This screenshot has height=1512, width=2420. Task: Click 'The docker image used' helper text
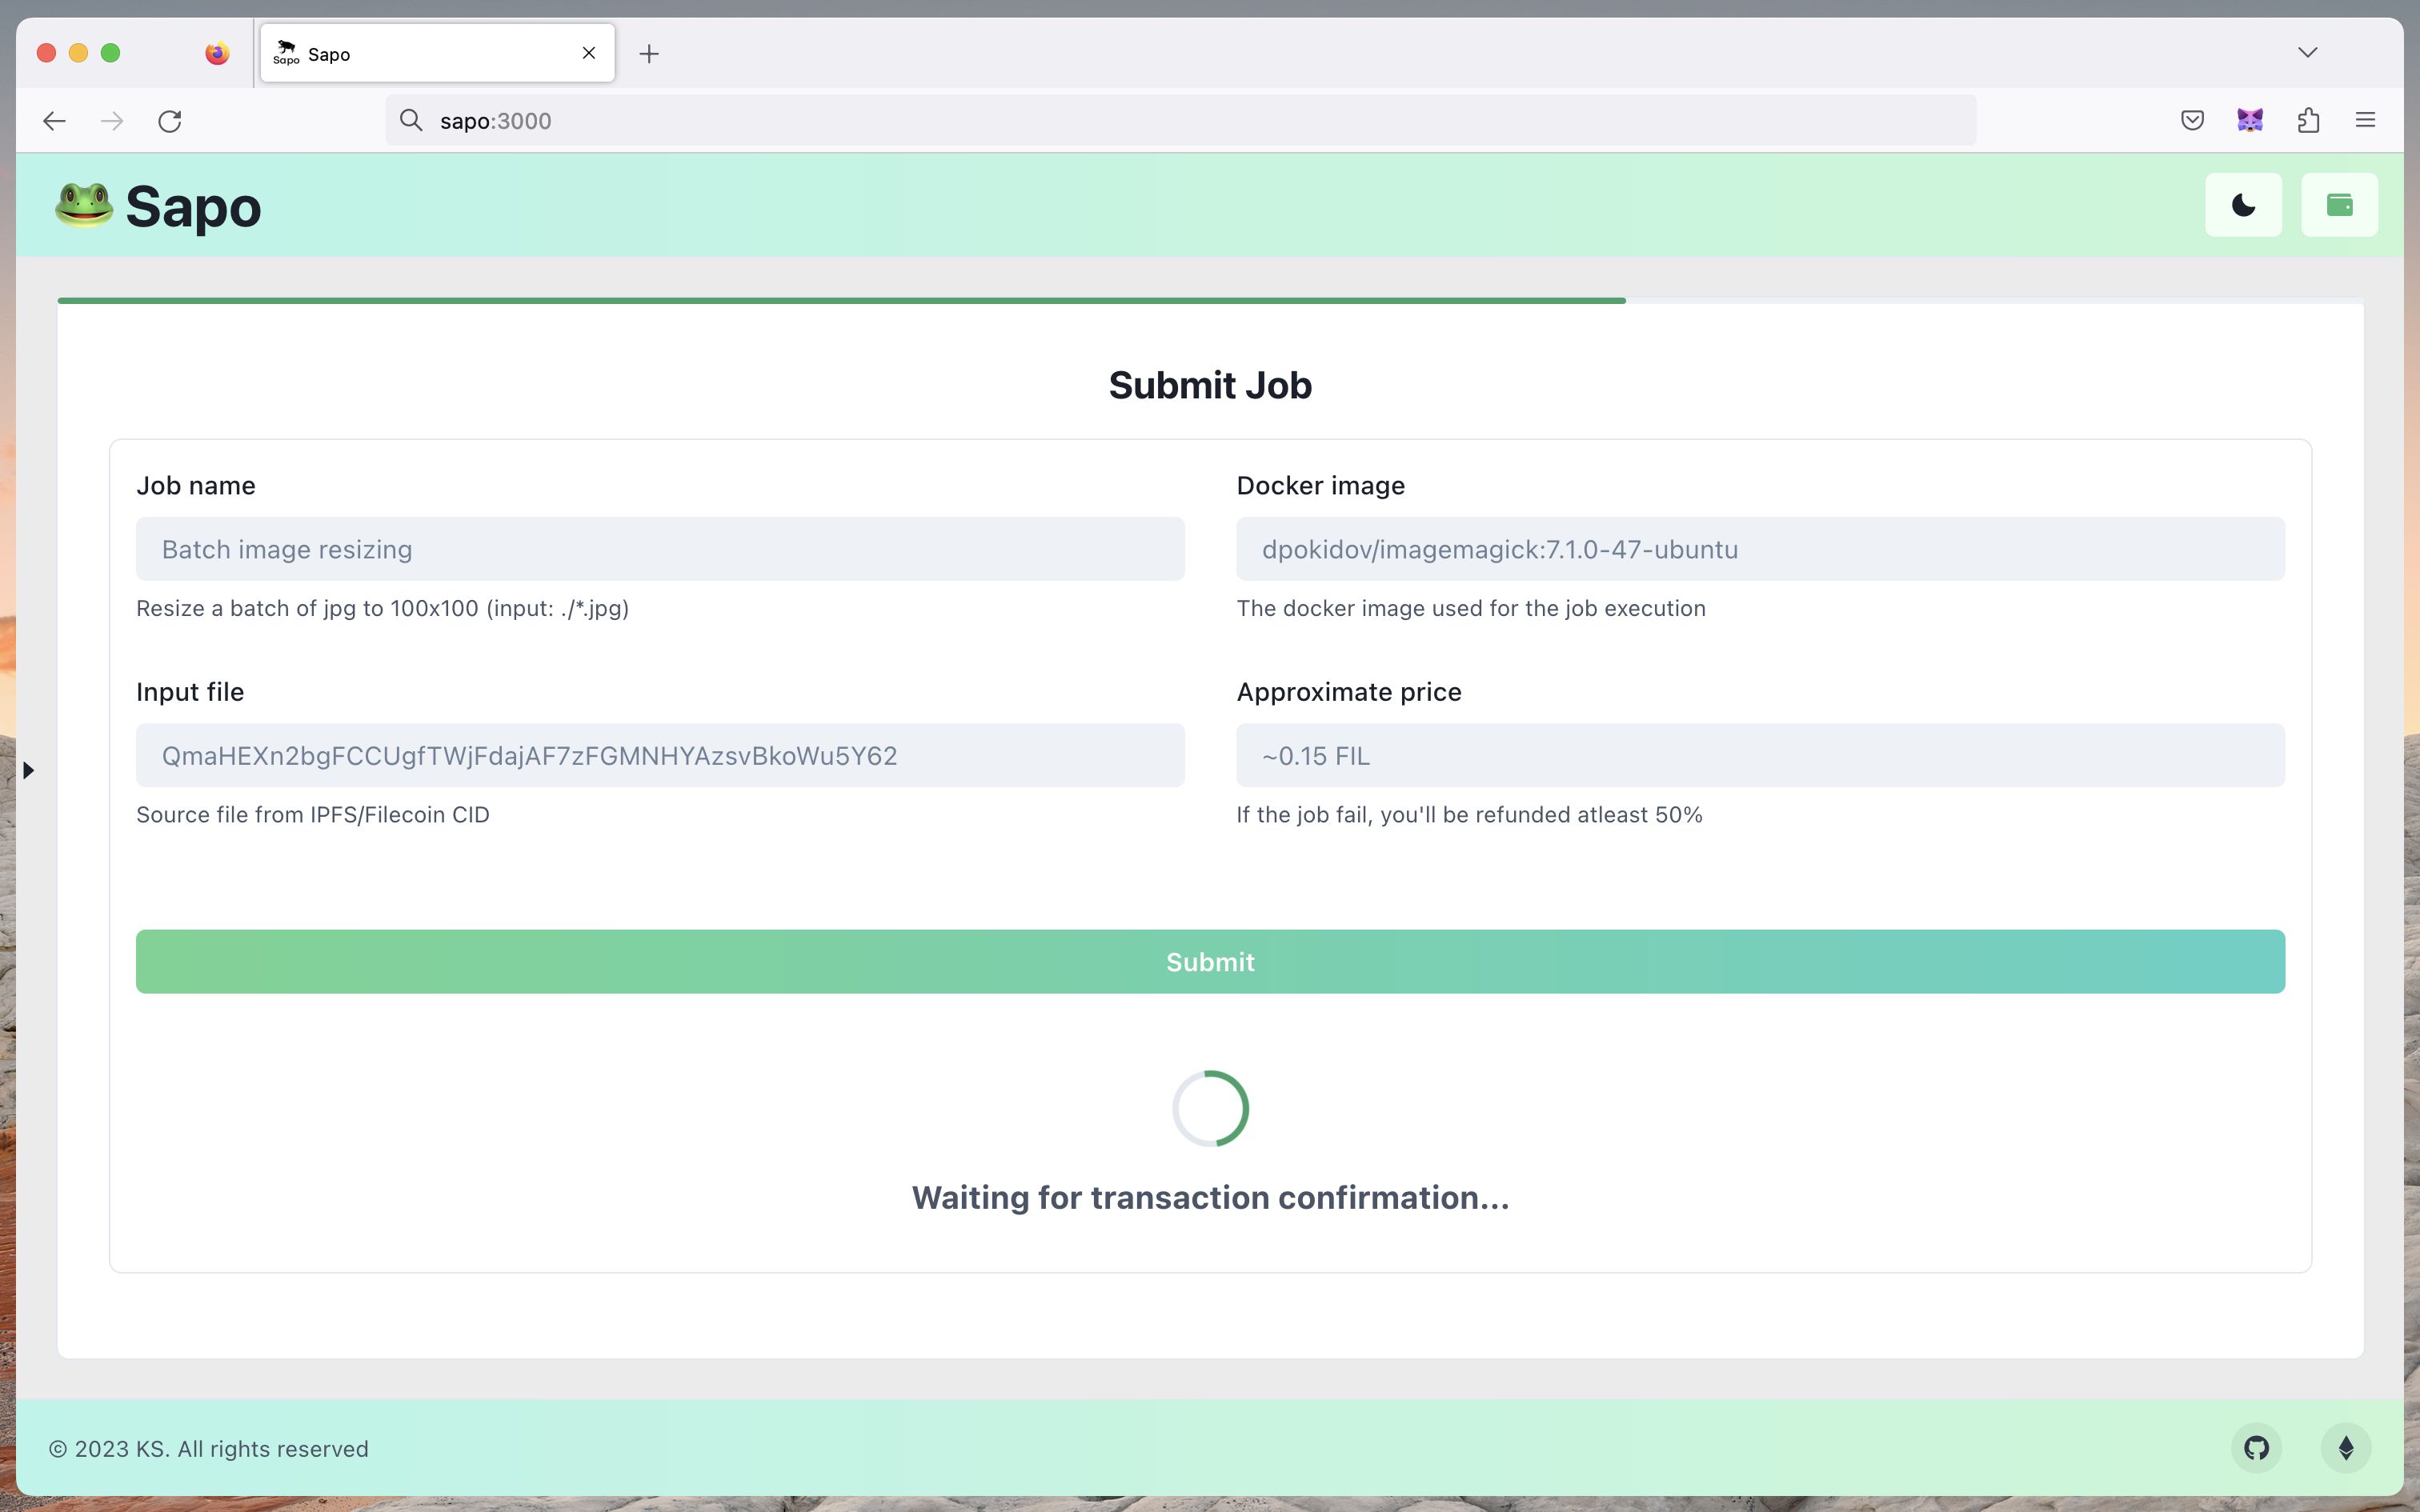[x=1471, y=609]
